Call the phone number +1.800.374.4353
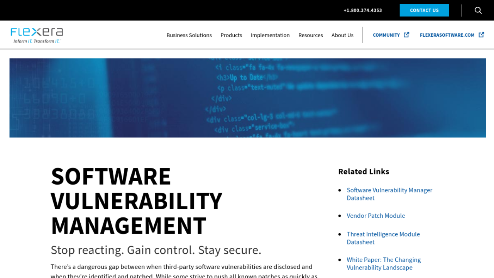This screenshot has width=494, height=278. click(363, 10)
